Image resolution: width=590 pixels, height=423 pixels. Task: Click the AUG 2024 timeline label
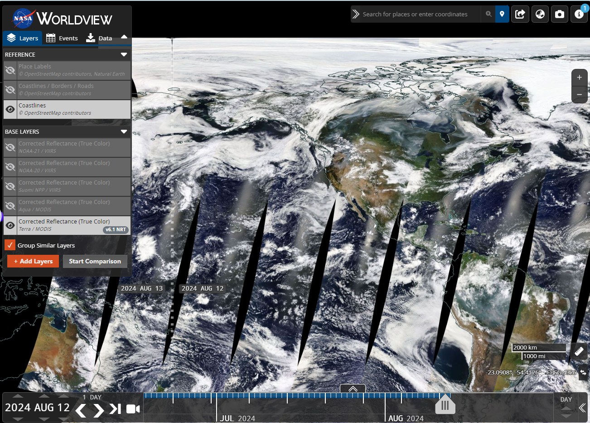406,418
